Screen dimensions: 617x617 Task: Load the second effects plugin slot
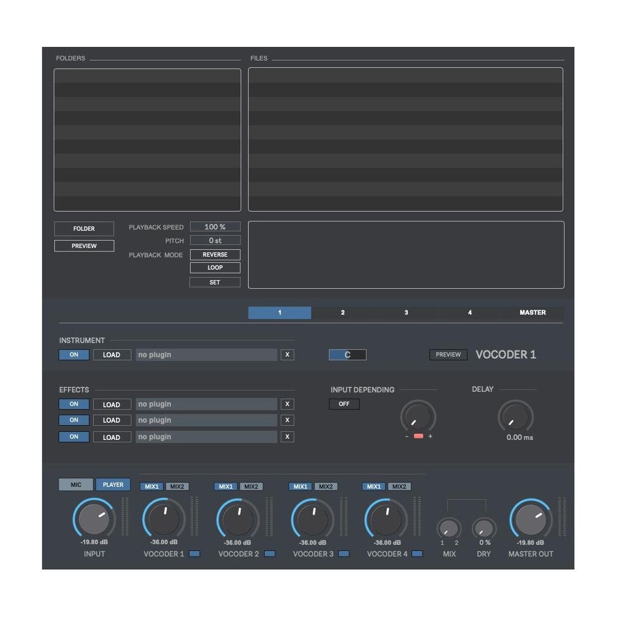[112, 420]
